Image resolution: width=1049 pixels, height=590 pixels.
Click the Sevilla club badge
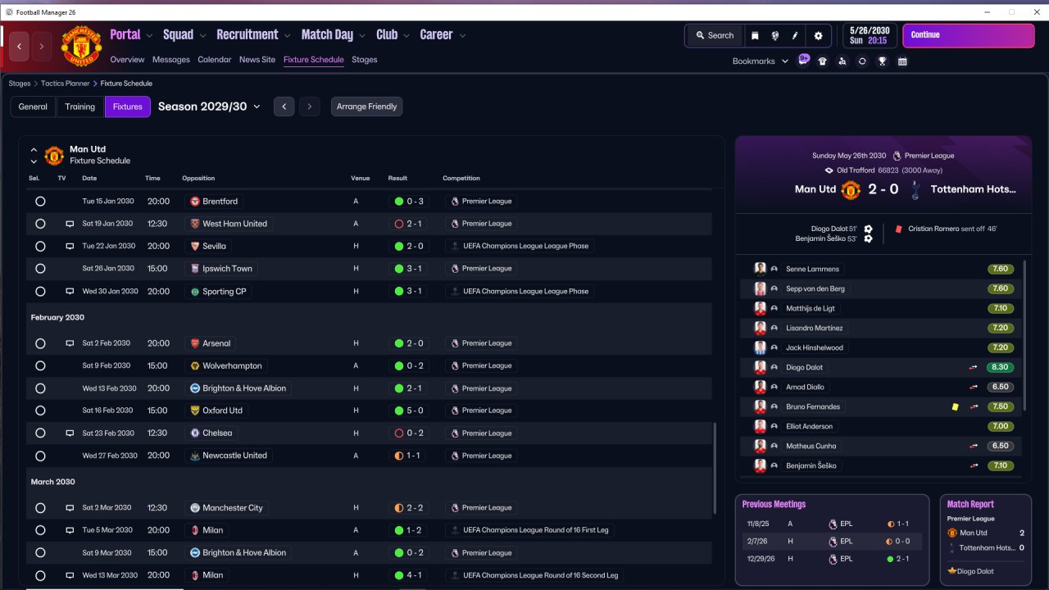(x=194, y=246)
